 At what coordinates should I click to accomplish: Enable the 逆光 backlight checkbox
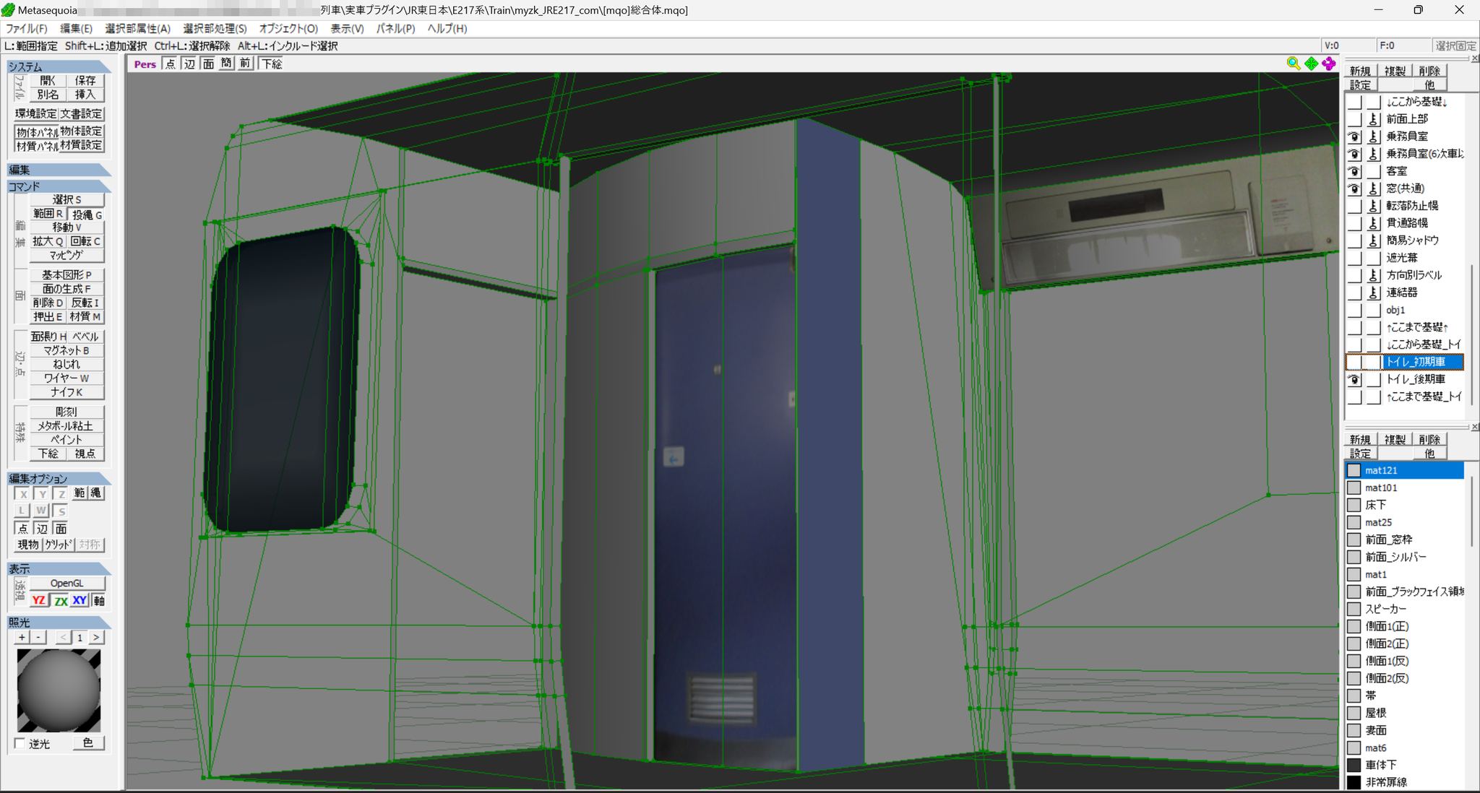[20, 743]
